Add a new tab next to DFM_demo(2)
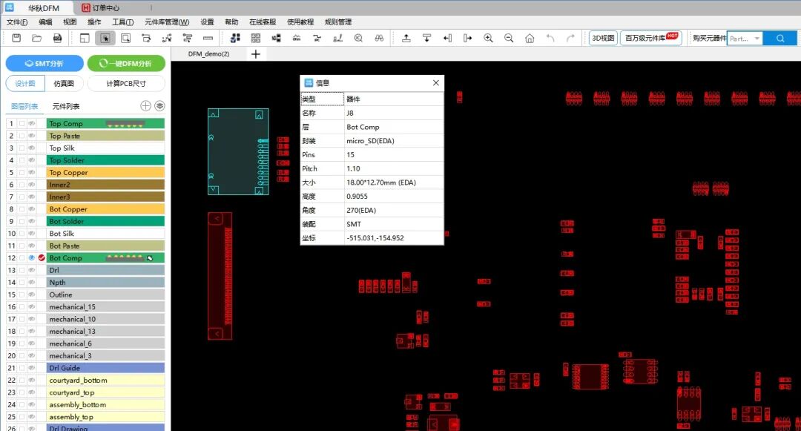This screenshot has width=801, height=431. tap(256, 54)
